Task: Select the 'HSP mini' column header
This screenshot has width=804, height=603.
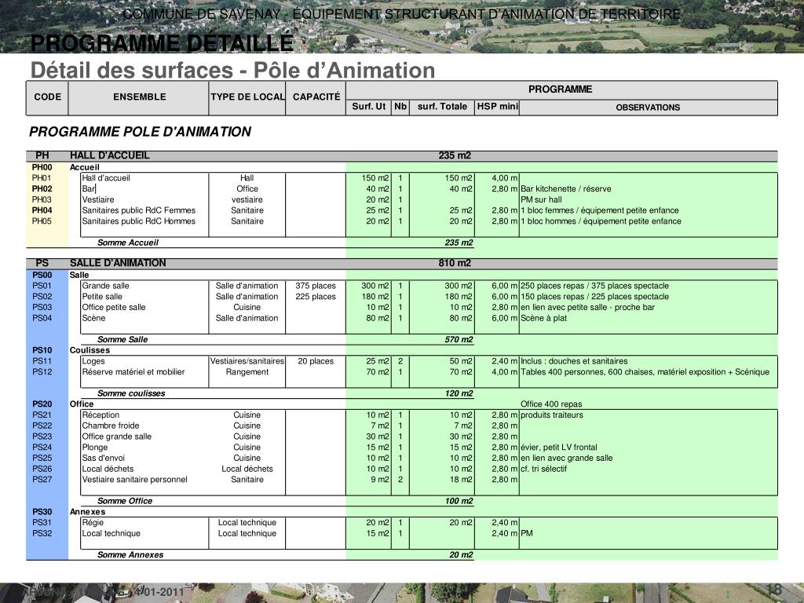Action: [497, 107]
